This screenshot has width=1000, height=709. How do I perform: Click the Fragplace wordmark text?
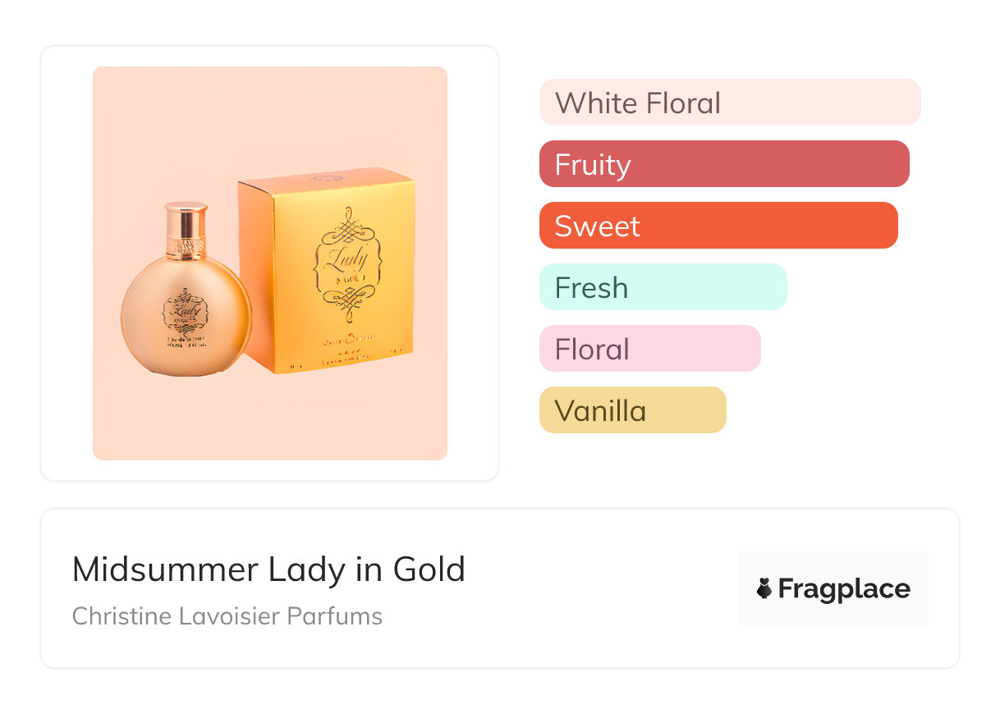[x=844, y=588]
